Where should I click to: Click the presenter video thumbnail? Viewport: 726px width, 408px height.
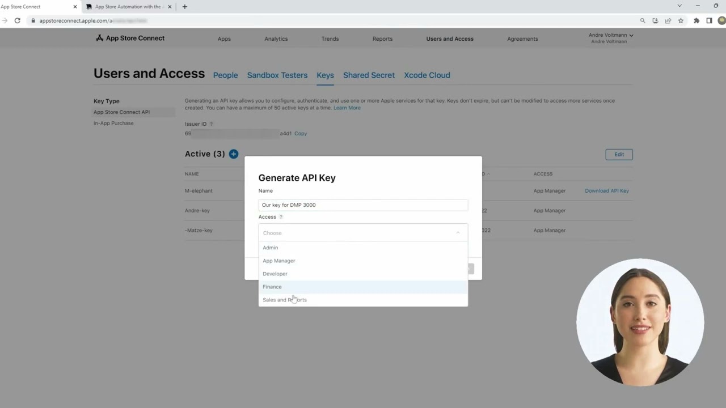[640, 322]
